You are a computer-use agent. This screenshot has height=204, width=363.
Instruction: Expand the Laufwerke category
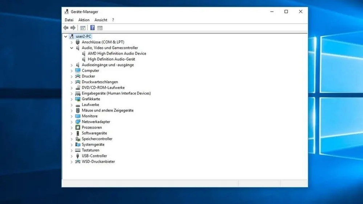pyautogui.click(x=72, y=105)
